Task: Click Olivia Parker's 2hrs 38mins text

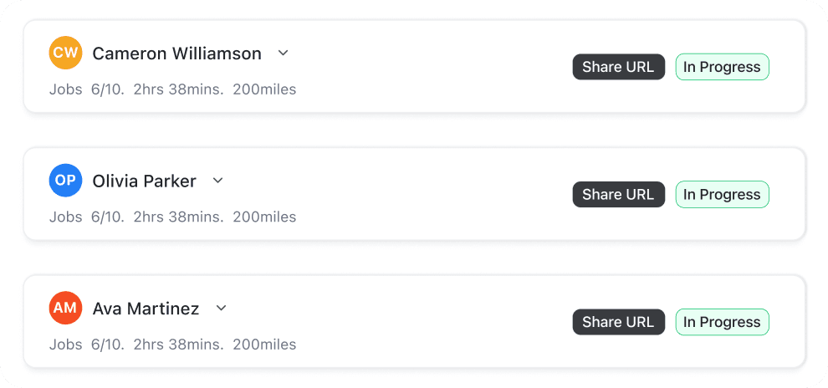Action: [178, 217]
